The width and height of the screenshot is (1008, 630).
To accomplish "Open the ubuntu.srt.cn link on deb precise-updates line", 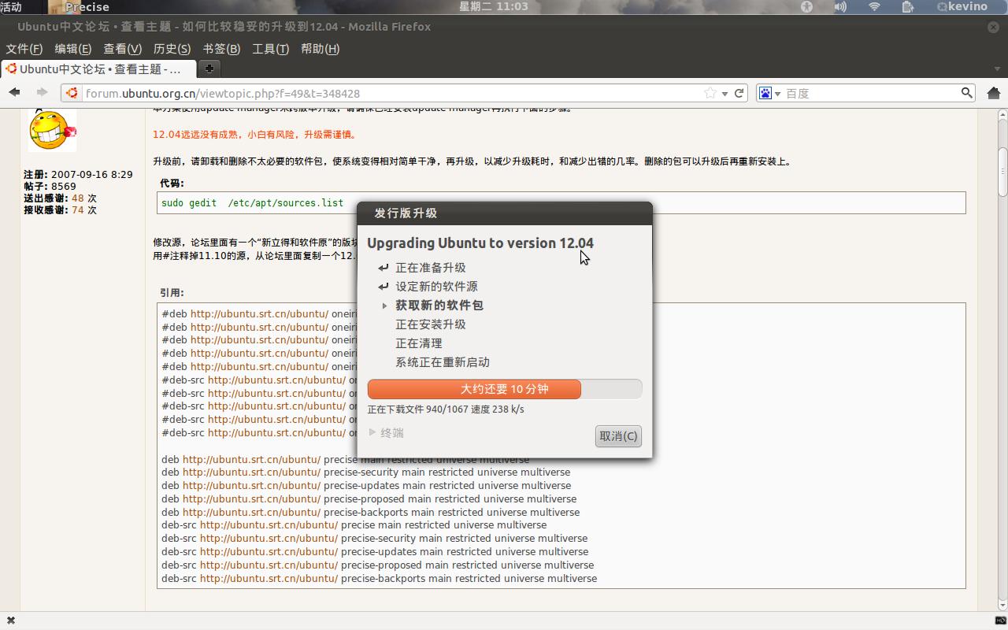I will pyautogui.click(x=251, y=486).
